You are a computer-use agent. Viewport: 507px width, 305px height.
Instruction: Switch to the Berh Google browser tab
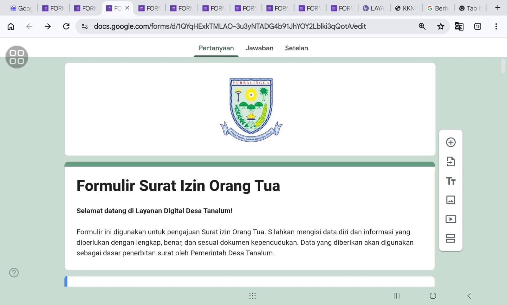tap(438, 8)
